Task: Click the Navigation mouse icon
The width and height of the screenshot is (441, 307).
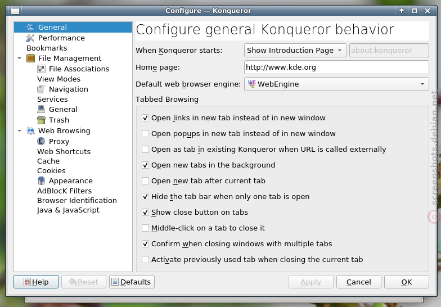Action: [x=41, y=89]
